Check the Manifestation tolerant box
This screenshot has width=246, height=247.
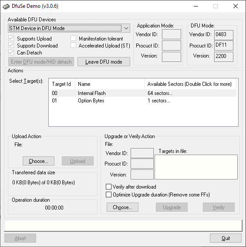pyautogui.click(x=74, y=38)
